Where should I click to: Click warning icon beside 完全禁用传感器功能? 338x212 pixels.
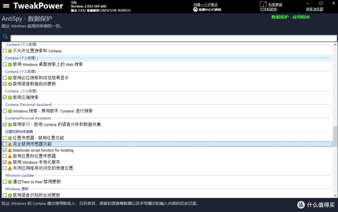[x=10, y=144]
